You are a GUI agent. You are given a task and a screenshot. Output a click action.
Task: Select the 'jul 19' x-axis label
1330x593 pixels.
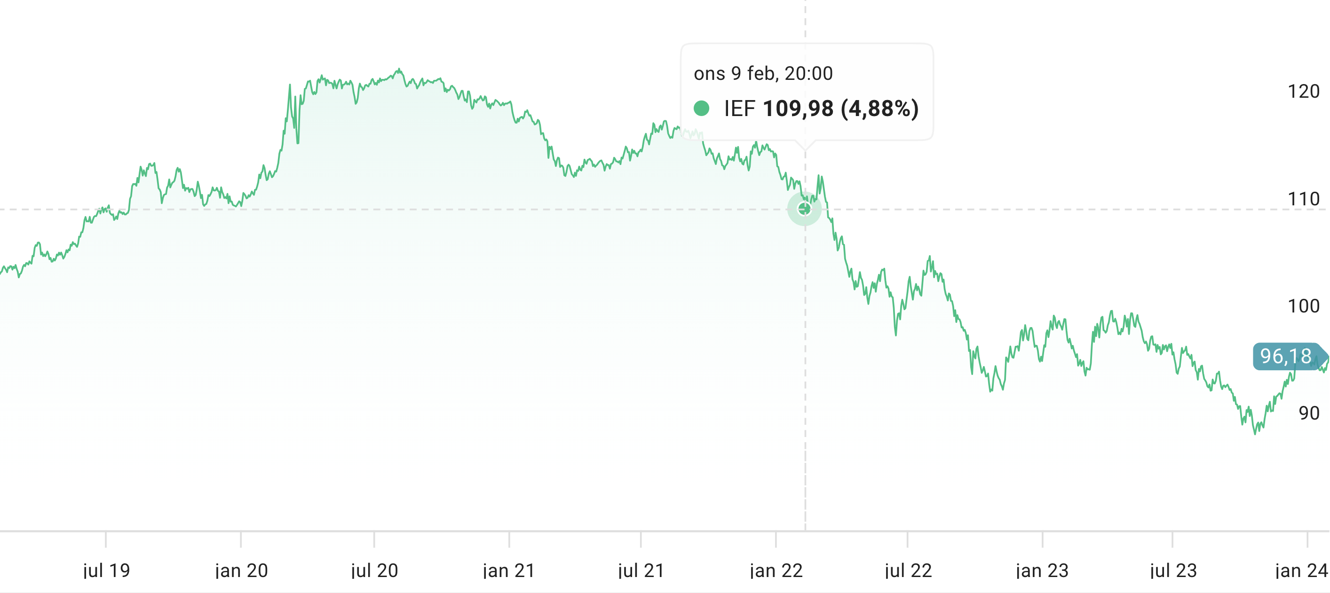[x=106, y=570]
